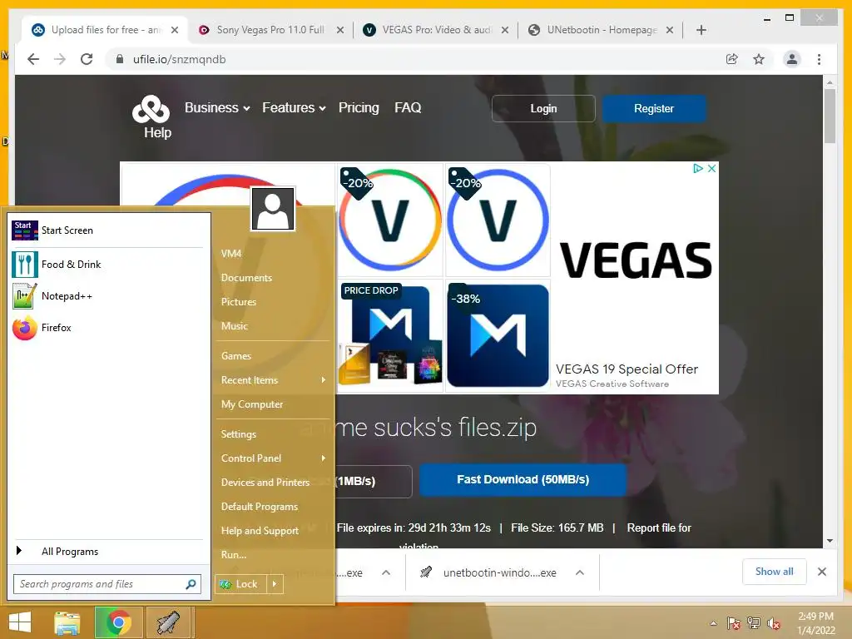
Task: Open unetbootin download options chevron
Action: (580, 572)
